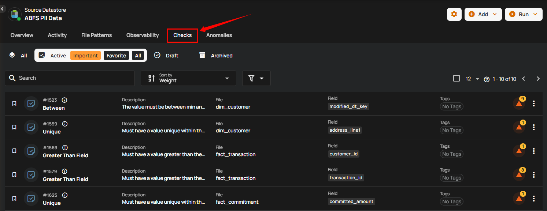The height and width of the screenshot is (211, 547).
Task: Click the settings gear icon
Action: click(454, 14)
